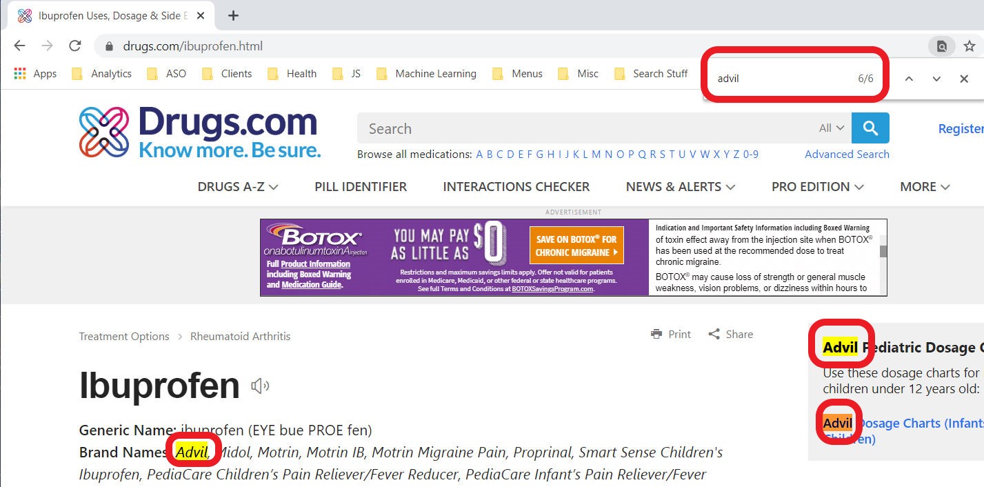Click the Register link
Viewport: 984px width, 487px height.
click(x=961, y=128)
